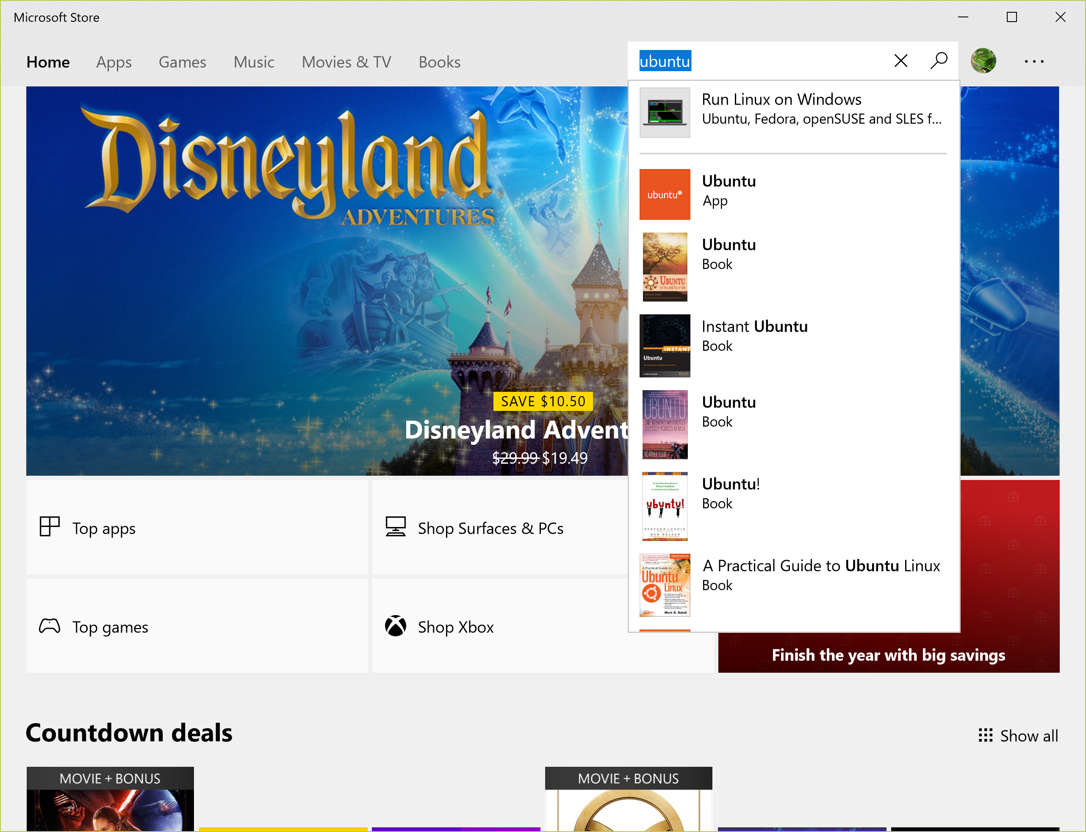
Task: Click the Shop Surfaces & PCs monitor icon
Action: (396, 527)
